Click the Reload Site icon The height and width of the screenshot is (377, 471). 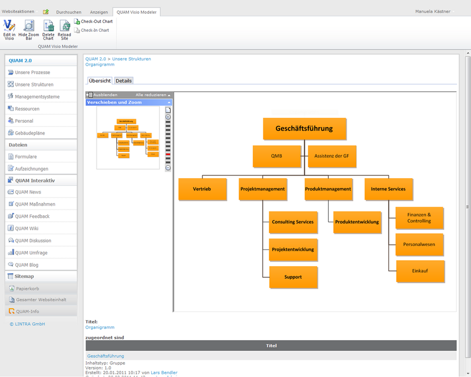pos(64,29)
